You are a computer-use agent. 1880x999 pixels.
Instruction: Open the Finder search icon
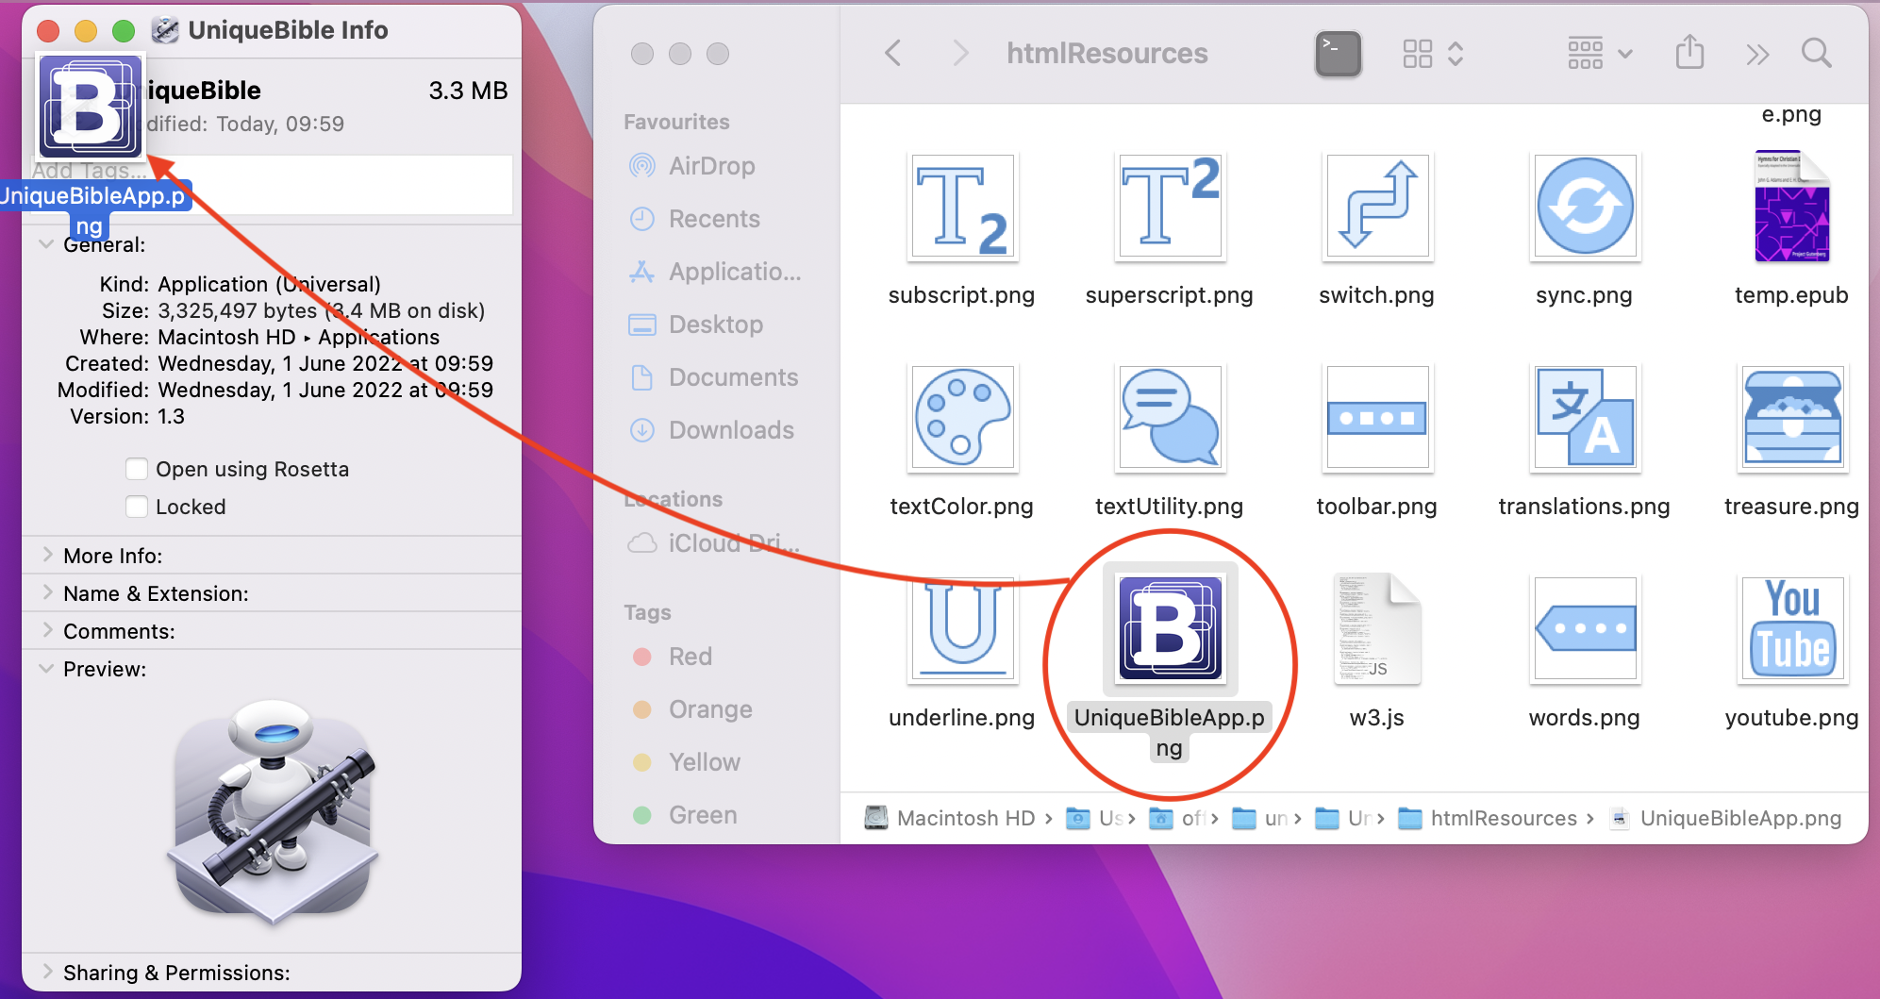click(x=1816, y=54)
